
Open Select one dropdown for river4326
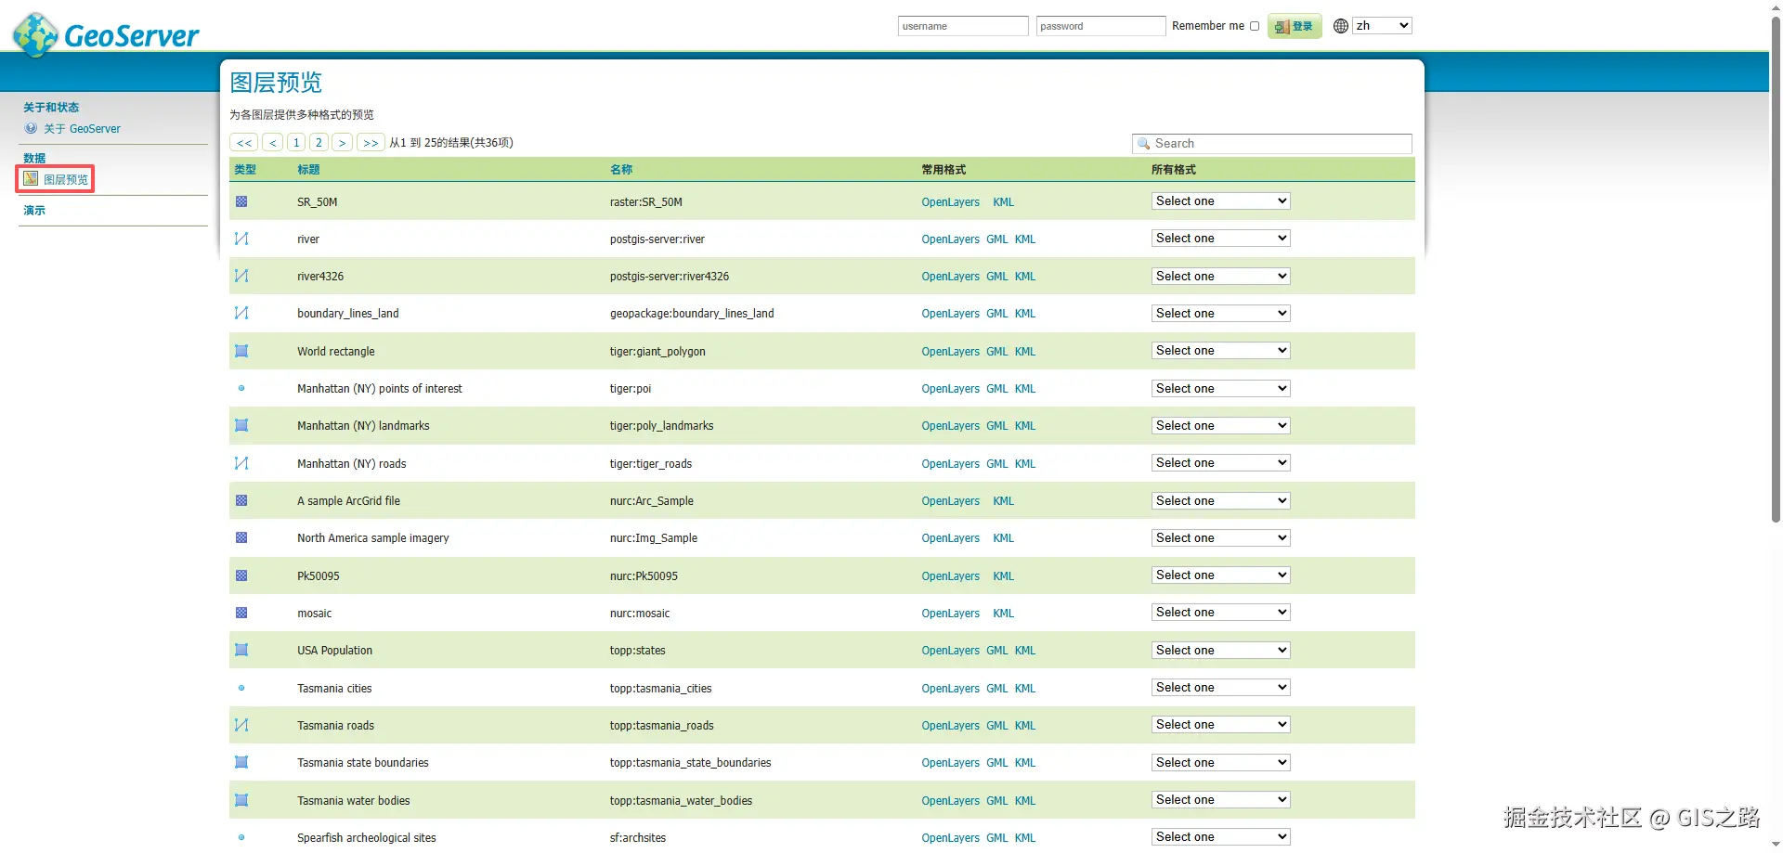[1220, 277]
